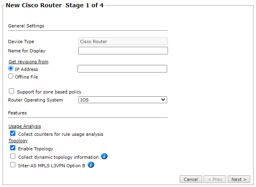The image size is (256, 187).
Task: Focus the IP Address text input box
Action: [x=122, y=69]
